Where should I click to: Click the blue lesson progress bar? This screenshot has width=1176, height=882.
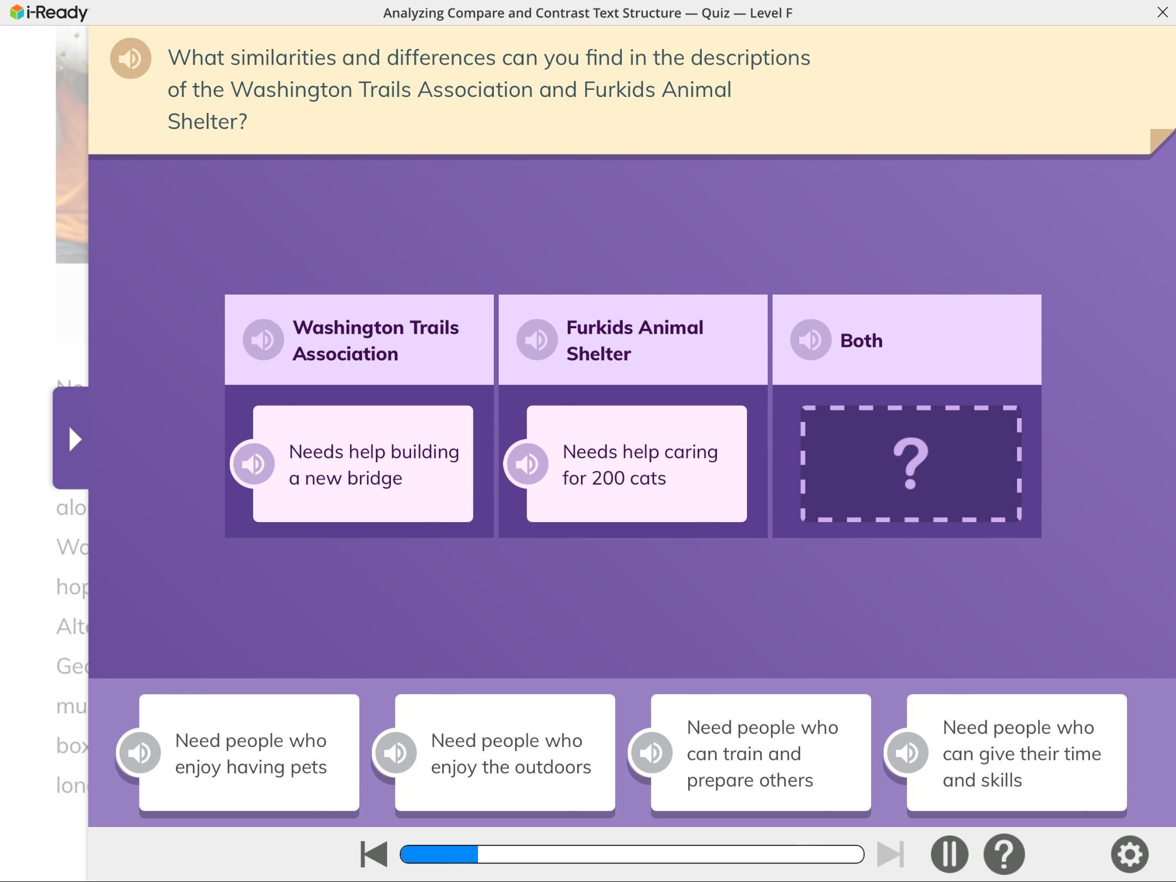tap(632, 854)
